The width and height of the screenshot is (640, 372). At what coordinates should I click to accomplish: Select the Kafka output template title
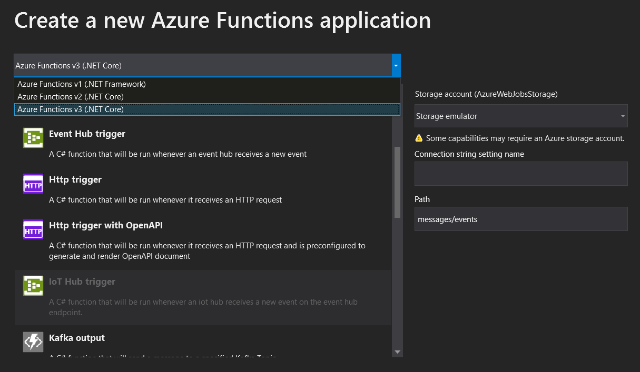point(77,338)
